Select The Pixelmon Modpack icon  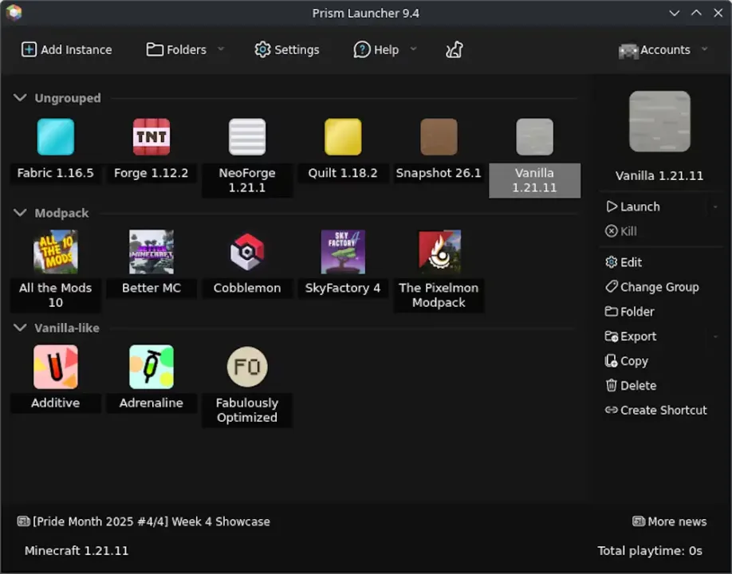[x=438, y=251]
